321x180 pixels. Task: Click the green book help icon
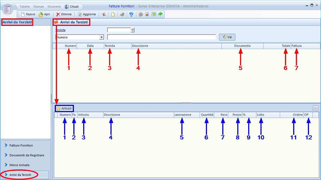tap(160, 14)
